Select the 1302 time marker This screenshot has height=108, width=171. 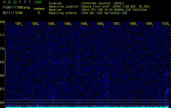[35, 24]
